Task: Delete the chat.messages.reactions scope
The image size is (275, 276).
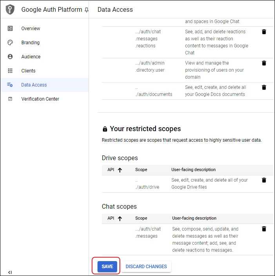Action: (264, 32)
